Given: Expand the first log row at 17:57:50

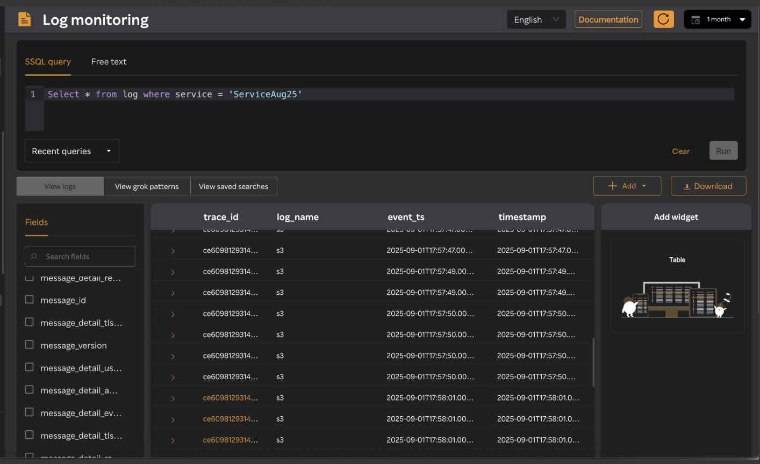Looking at the screenshot, I should (173, 314).
